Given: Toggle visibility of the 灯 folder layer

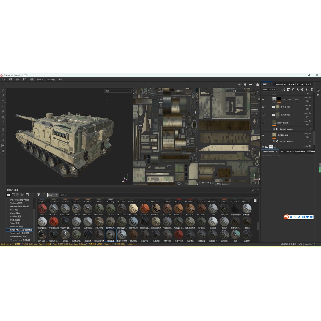Looking at the screenshot, I should coord(263,147).
